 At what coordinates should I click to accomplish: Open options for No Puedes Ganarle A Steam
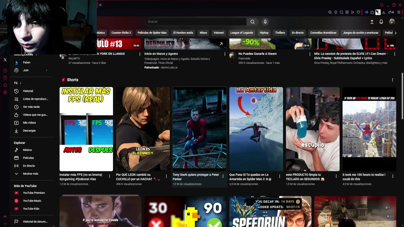(310, 54)
